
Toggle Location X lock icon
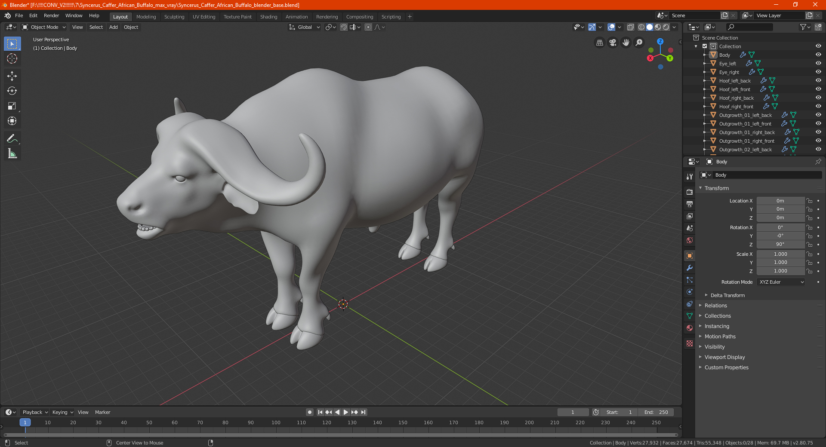(x=809, y=201)
